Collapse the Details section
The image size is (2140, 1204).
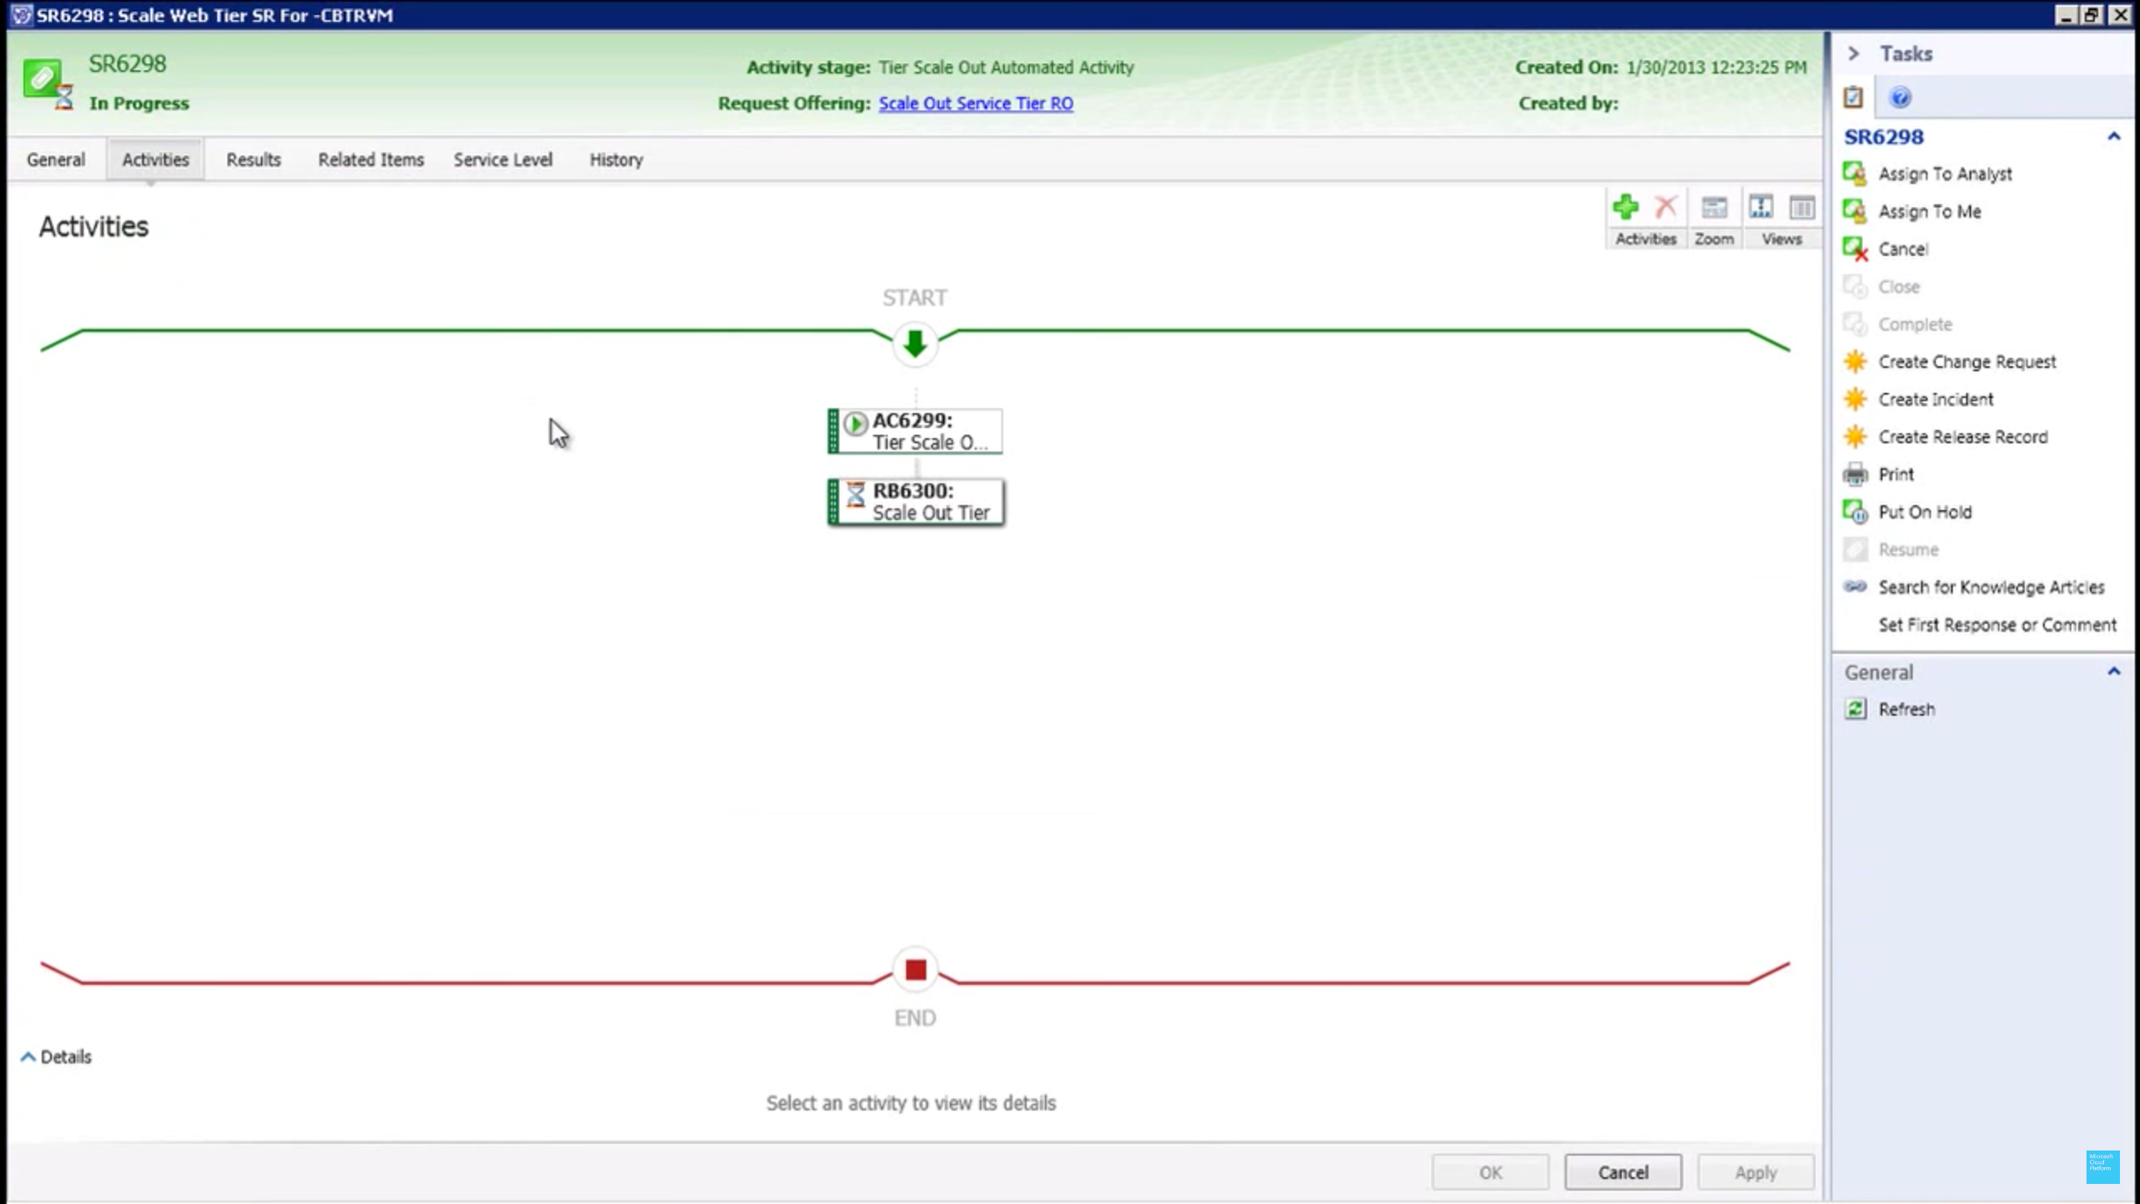pyautogui.click(x=28, y=1057)
